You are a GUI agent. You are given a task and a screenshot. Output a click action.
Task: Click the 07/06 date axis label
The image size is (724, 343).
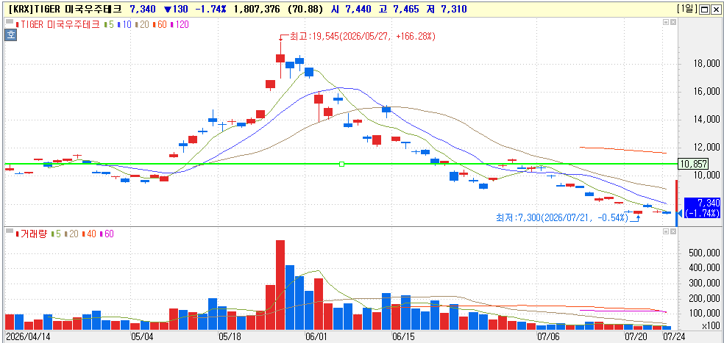[x=548, y=337]
